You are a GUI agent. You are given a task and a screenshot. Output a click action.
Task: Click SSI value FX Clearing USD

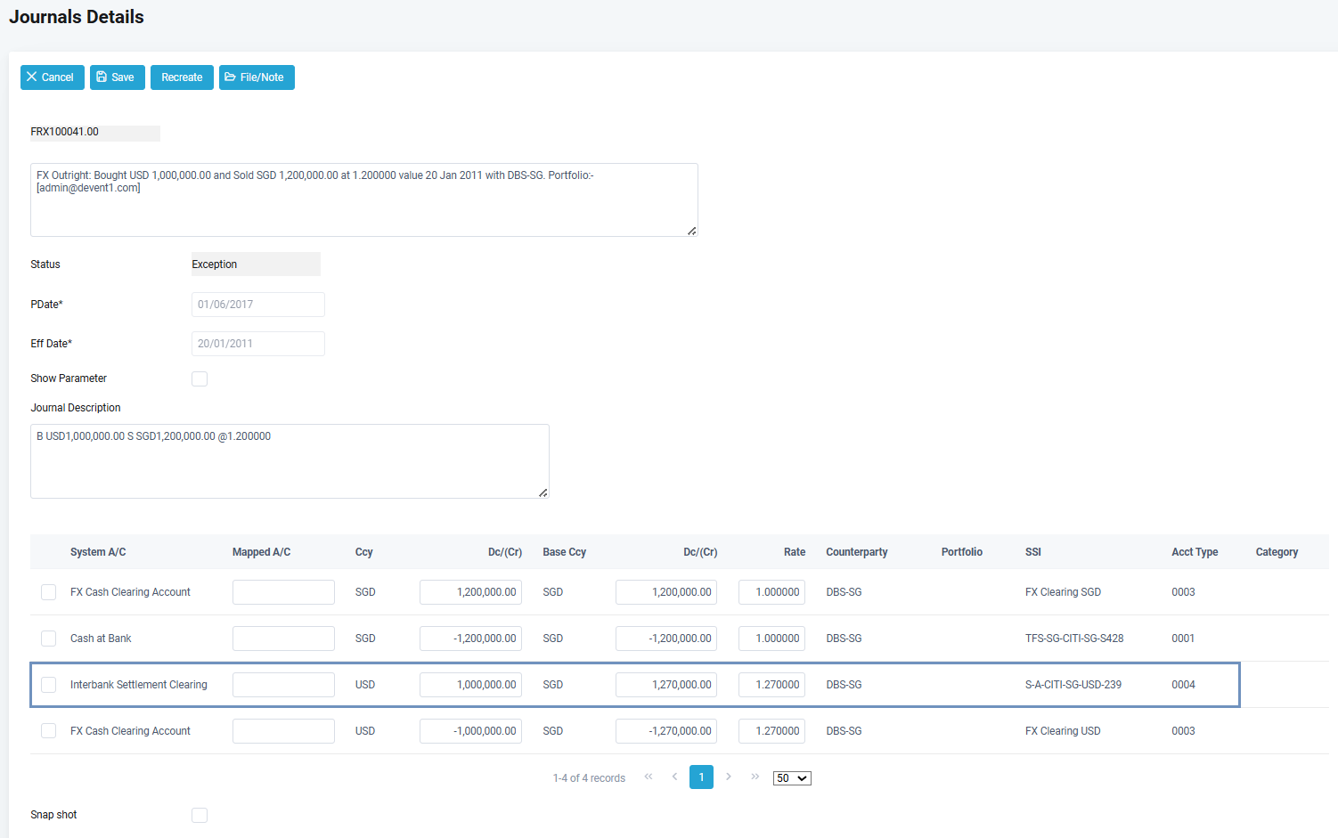(x=1063, y=731)
